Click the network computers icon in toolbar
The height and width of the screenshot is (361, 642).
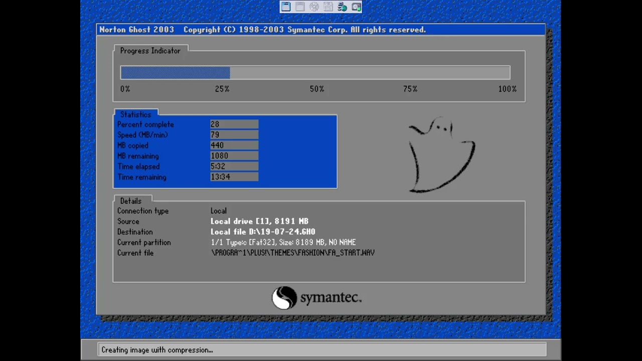pyautogui.click(x=342, y=7)
